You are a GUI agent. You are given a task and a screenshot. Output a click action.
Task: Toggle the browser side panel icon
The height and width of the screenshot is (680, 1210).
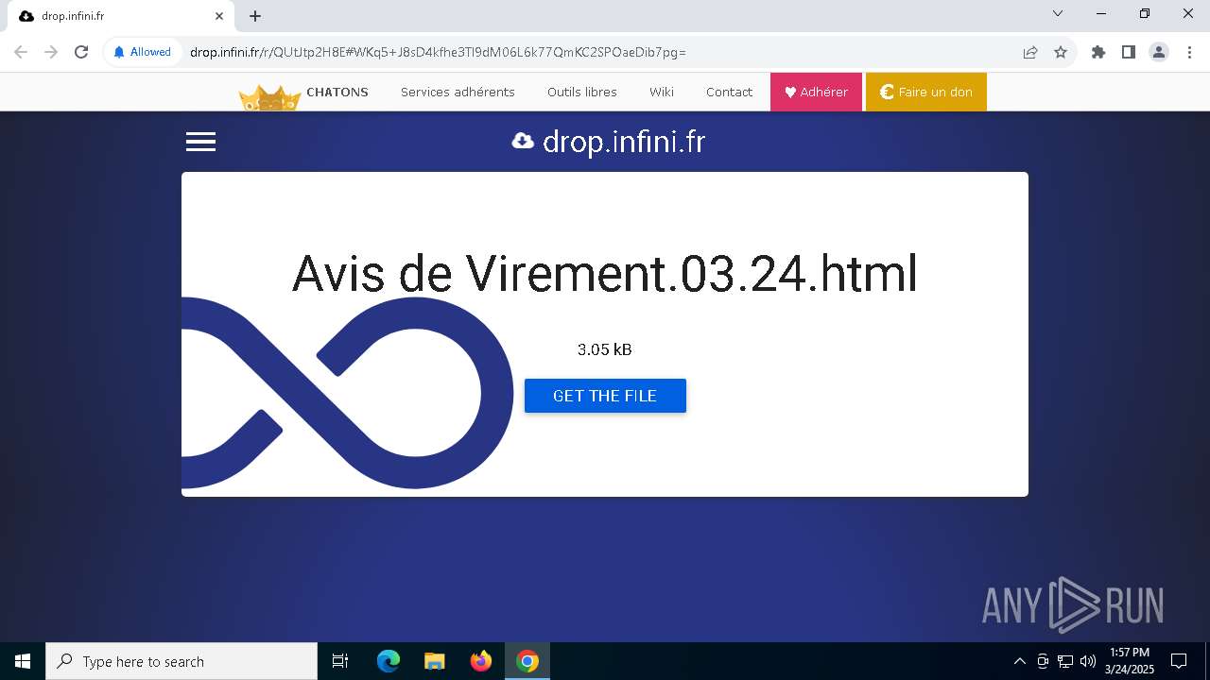[1129, 52]
